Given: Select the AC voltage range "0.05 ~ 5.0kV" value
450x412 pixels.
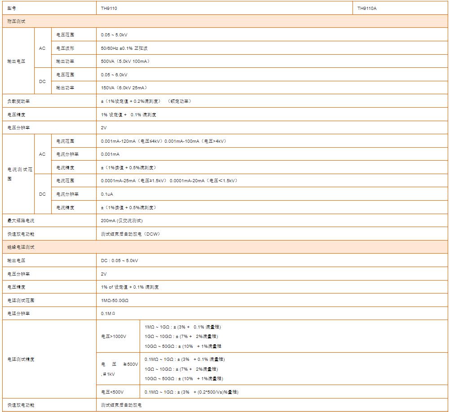Looking at the screenshot, I should click(114, 35).
